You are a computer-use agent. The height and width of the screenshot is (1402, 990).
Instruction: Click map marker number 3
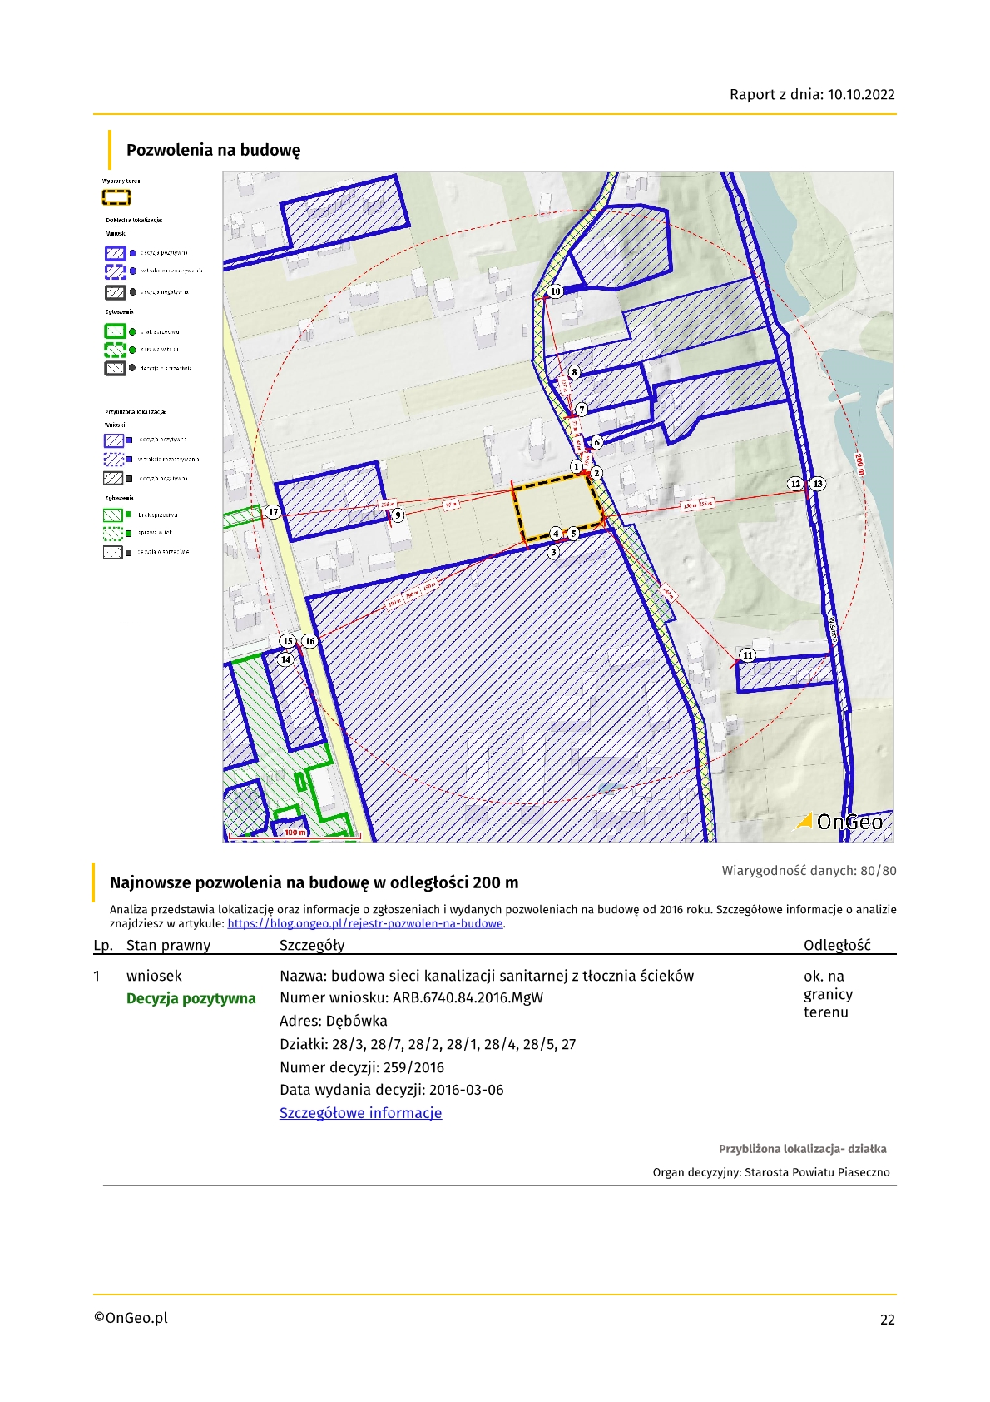[x=554, y=551]
